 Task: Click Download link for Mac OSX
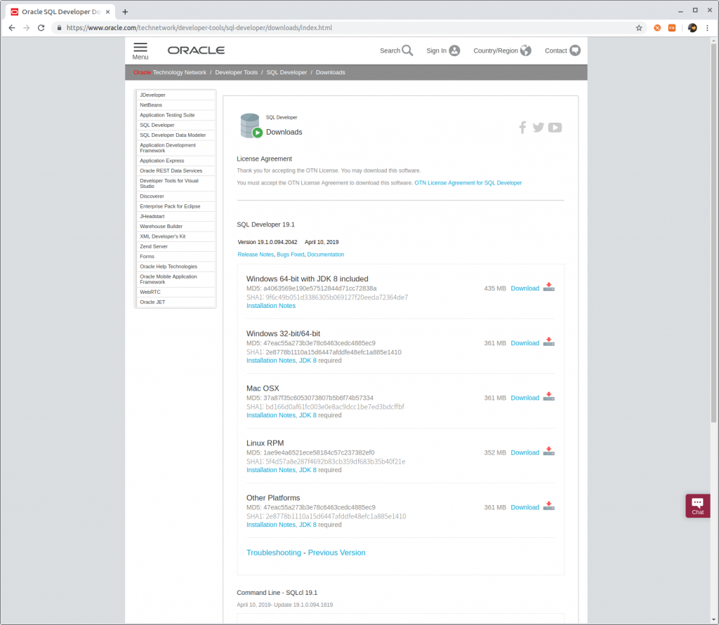pos(525,398)
